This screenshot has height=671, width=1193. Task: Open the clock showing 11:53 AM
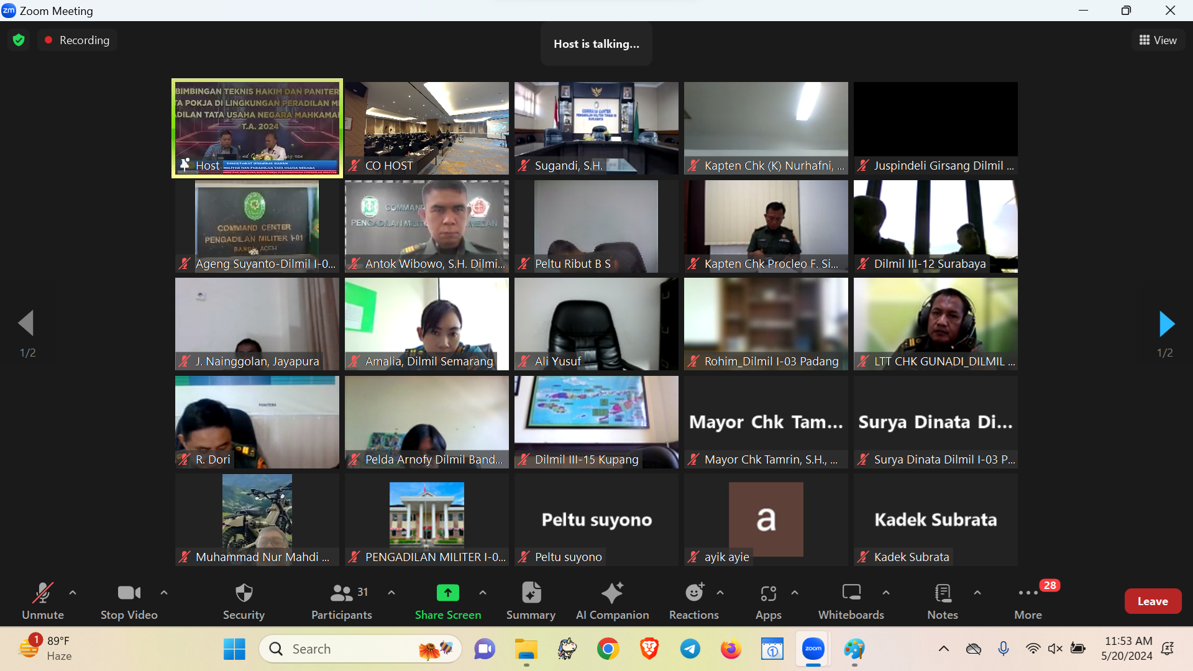click(1127, 649)
